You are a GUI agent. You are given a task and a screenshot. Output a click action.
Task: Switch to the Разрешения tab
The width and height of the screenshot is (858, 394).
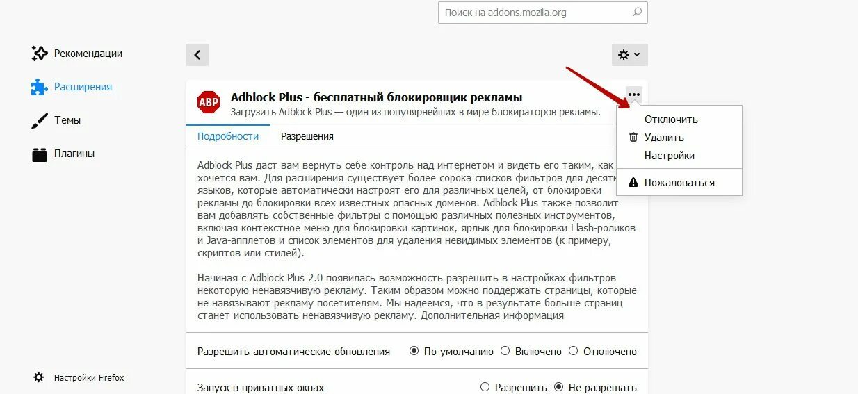click(307, 136)
